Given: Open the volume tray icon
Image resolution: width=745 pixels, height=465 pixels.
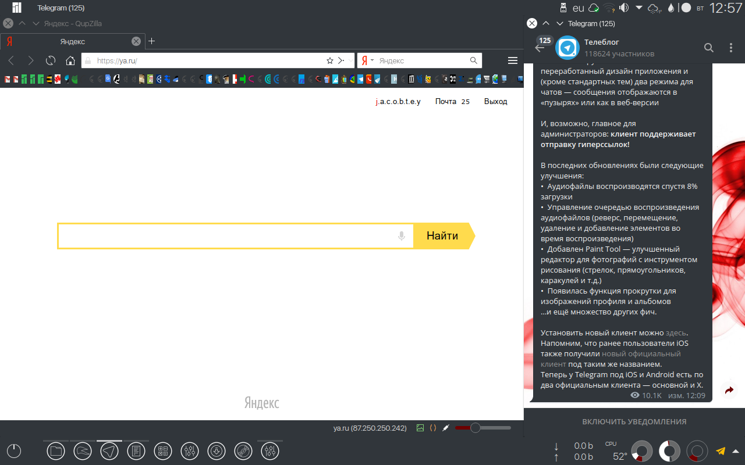Looking at the screenshot, I should [625, 8].
